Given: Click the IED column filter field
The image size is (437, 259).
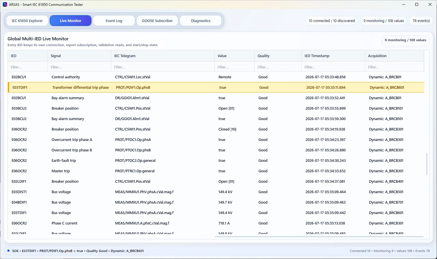Looking at the screenshot, I should pyautogui.click(x=28, y=67).
